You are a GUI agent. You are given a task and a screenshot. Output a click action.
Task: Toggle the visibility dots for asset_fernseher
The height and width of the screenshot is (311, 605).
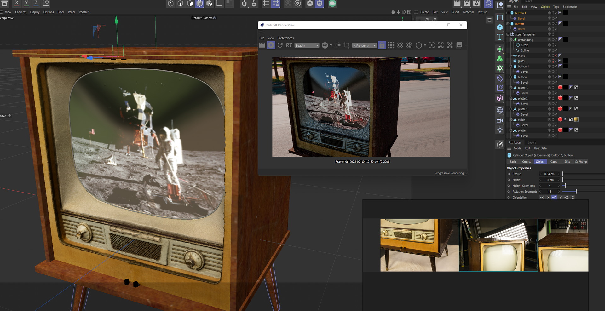[553, 34]
